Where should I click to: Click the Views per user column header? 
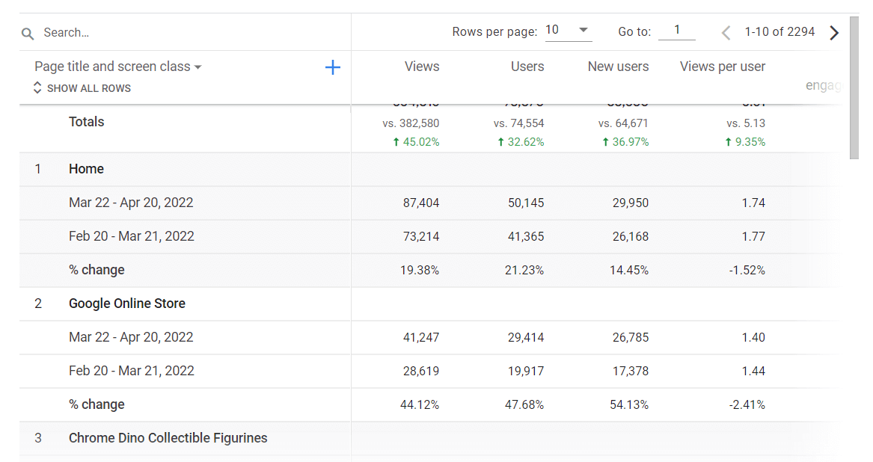pos(722,67)
